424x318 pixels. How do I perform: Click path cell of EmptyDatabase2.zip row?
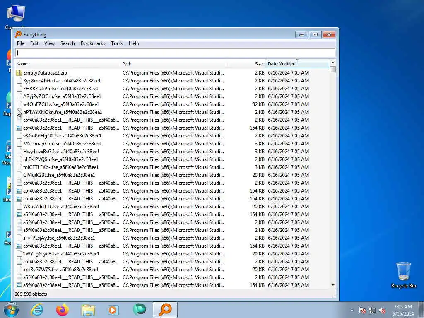(x=173, y=73)
